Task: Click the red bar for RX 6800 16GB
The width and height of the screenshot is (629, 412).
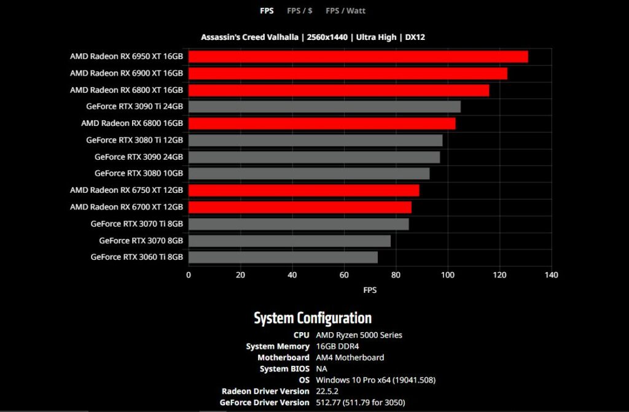Action: 322,123
